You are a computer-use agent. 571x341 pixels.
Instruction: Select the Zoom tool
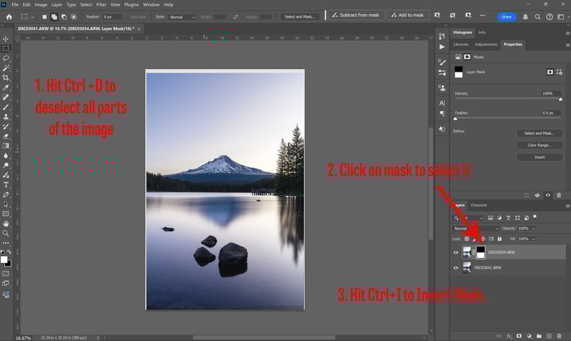(6, 233)
